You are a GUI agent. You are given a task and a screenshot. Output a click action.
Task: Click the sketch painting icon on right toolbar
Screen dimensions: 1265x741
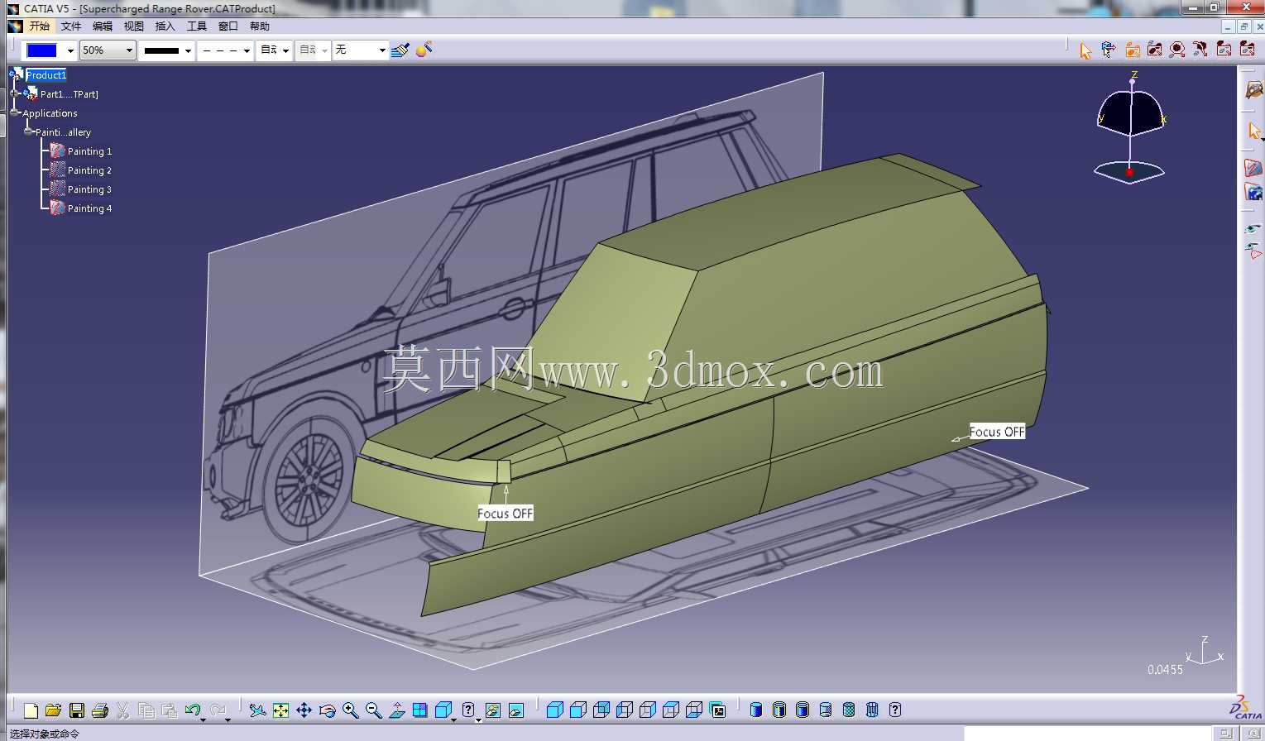pos(1253,169)
